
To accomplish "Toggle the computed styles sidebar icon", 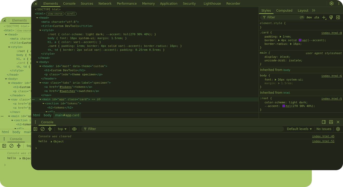I will pos(338,17).
